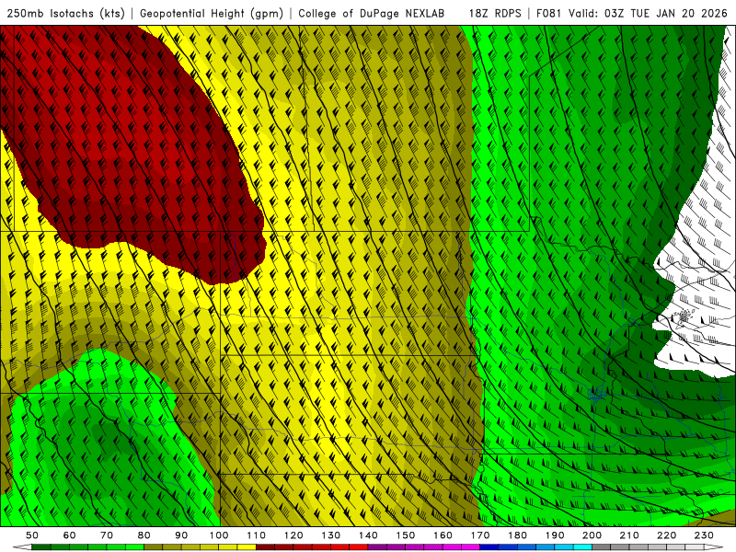
Task: Click the '210' label on color scale
Action: click(x=629, y=535)
